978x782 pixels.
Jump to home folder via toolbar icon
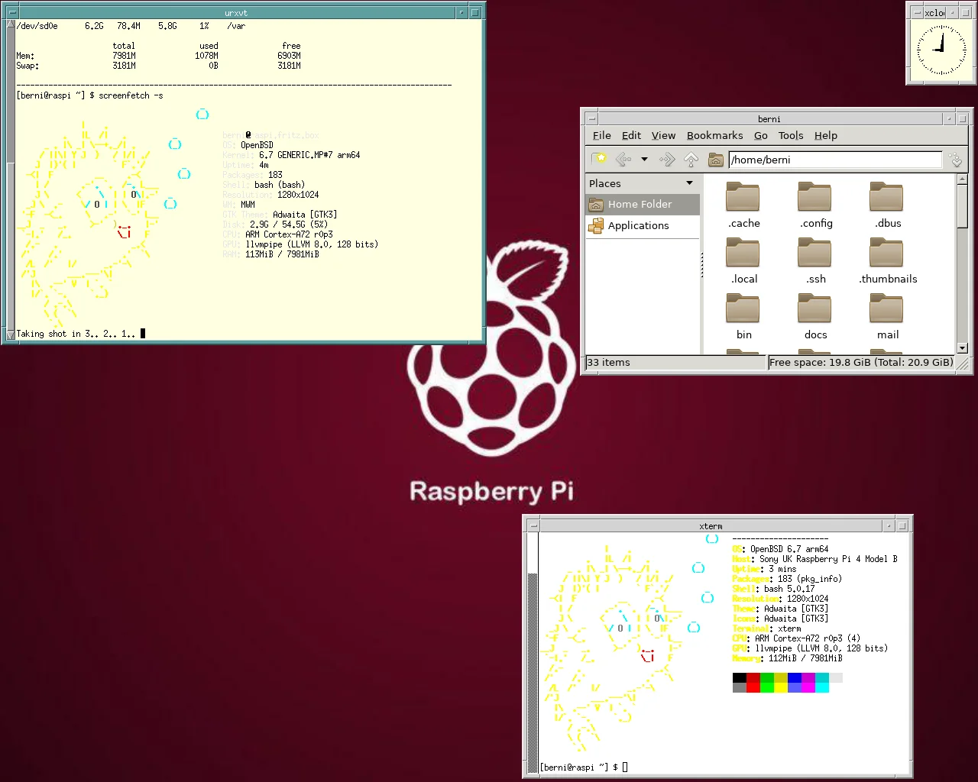coord(715,159)
